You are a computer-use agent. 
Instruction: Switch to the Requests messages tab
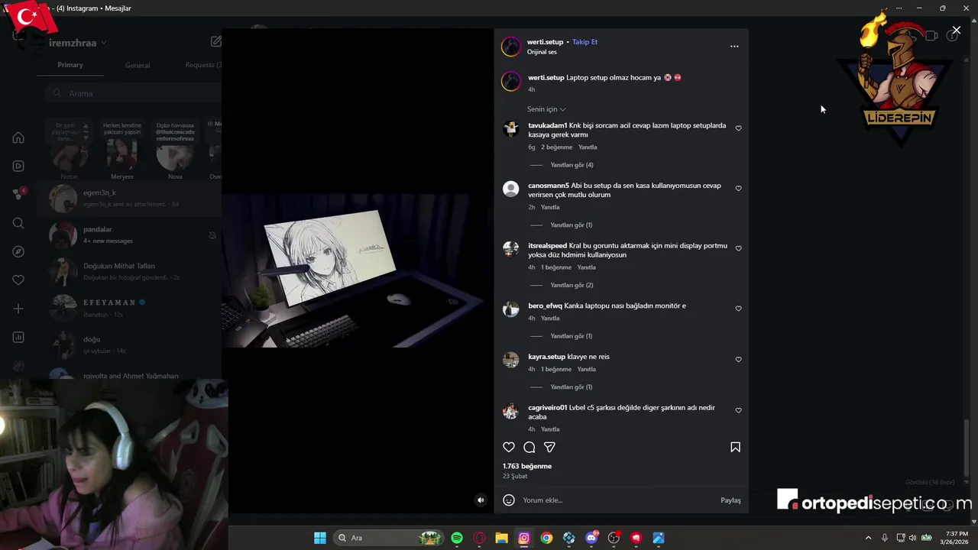click(x=203, y=65)
